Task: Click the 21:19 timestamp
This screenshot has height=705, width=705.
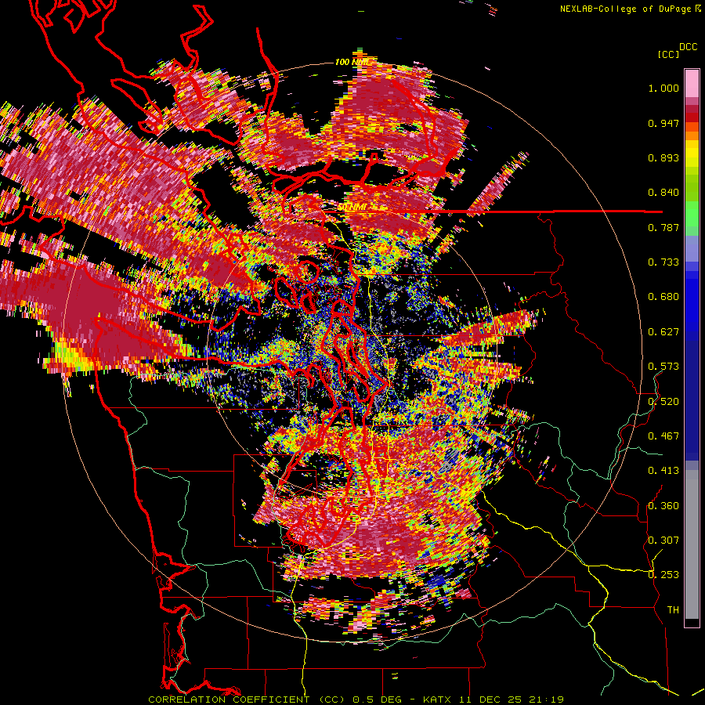Action: [546, 700]
